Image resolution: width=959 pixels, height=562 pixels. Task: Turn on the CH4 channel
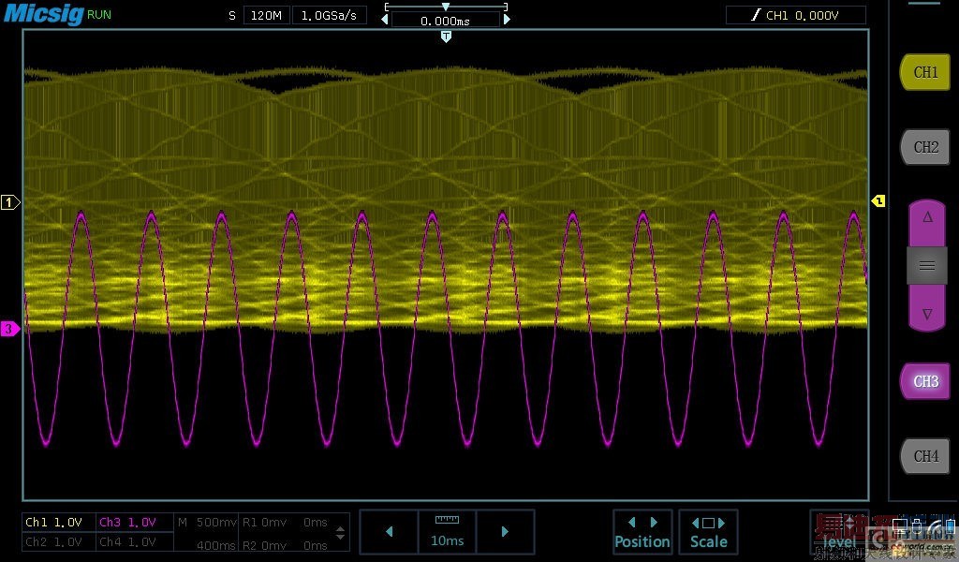click(925, 456)
